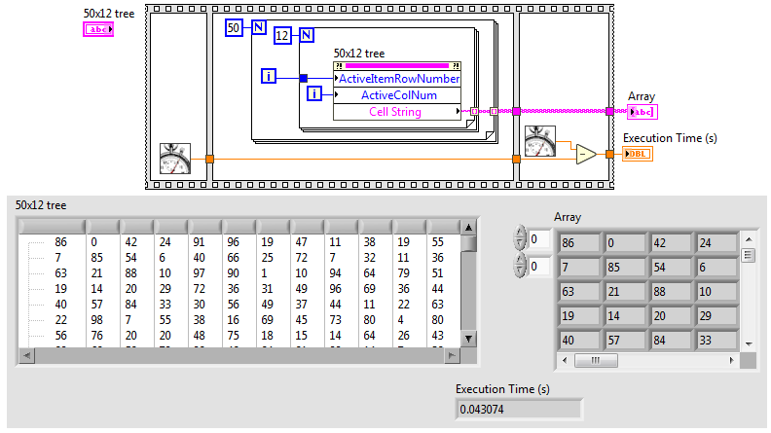Screen dimensions: 771x433
Task: Select the 12 loop count constant
Action: [x=282, y=35]
